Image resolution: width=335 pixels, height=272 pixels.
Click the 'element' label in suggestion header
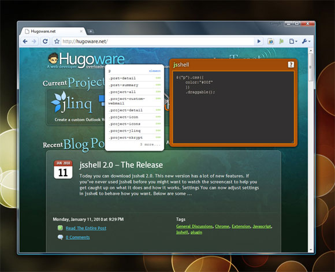[155, 70]
